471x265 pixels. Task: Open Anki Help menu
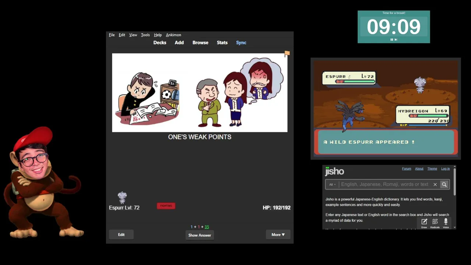click(x=158, y=35)
